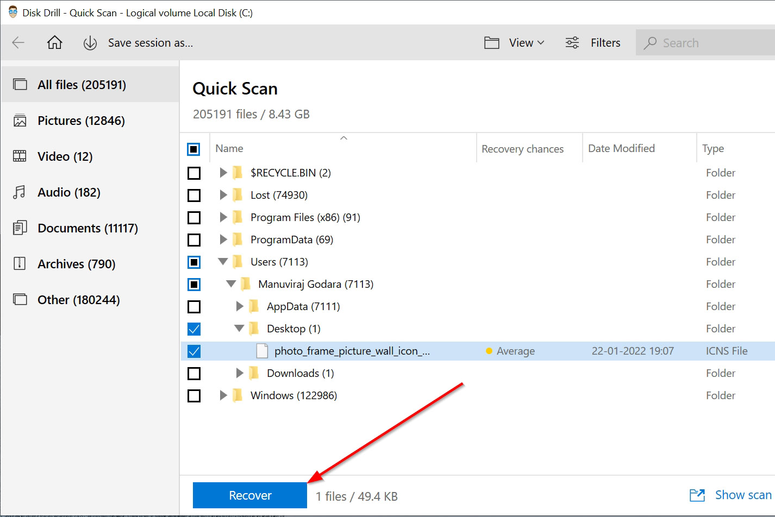
Task: Sort by the Name column header
Action: pos(343,148)
